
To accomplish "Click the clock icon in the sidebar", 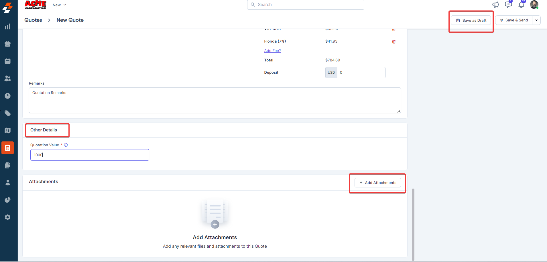I will point(8,96).
